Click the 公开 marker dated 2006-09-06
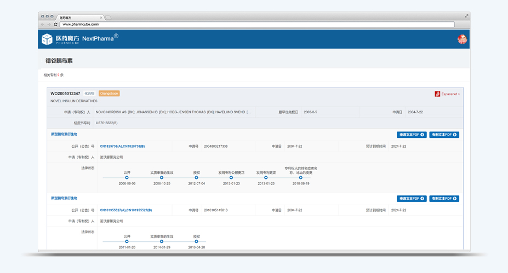The width and height of the screenshot is (508, 273). click(127, 178)
